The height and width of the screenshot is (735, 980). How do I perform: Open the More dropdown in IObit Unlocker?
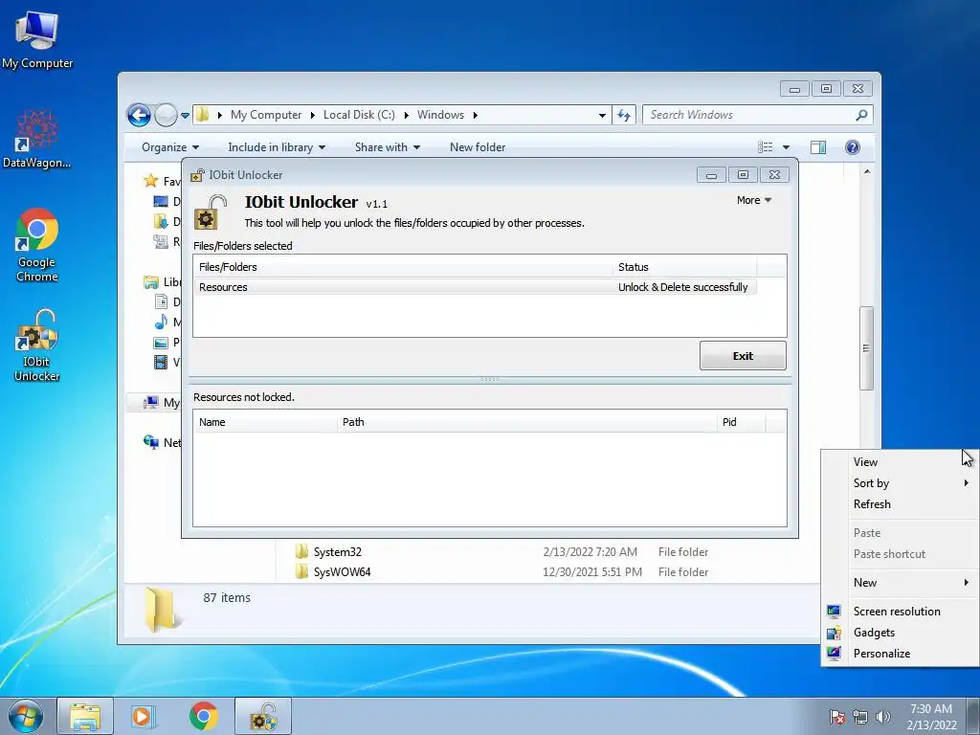click(x=754, y=200)
